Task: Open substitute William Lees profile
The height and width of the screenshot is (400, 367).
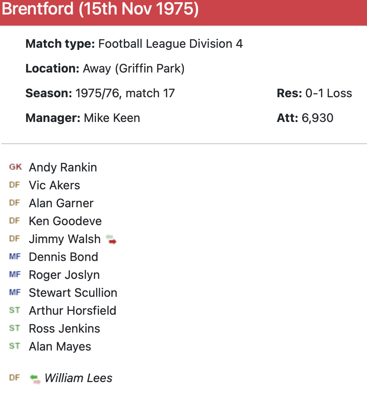Action: point(79,378)
